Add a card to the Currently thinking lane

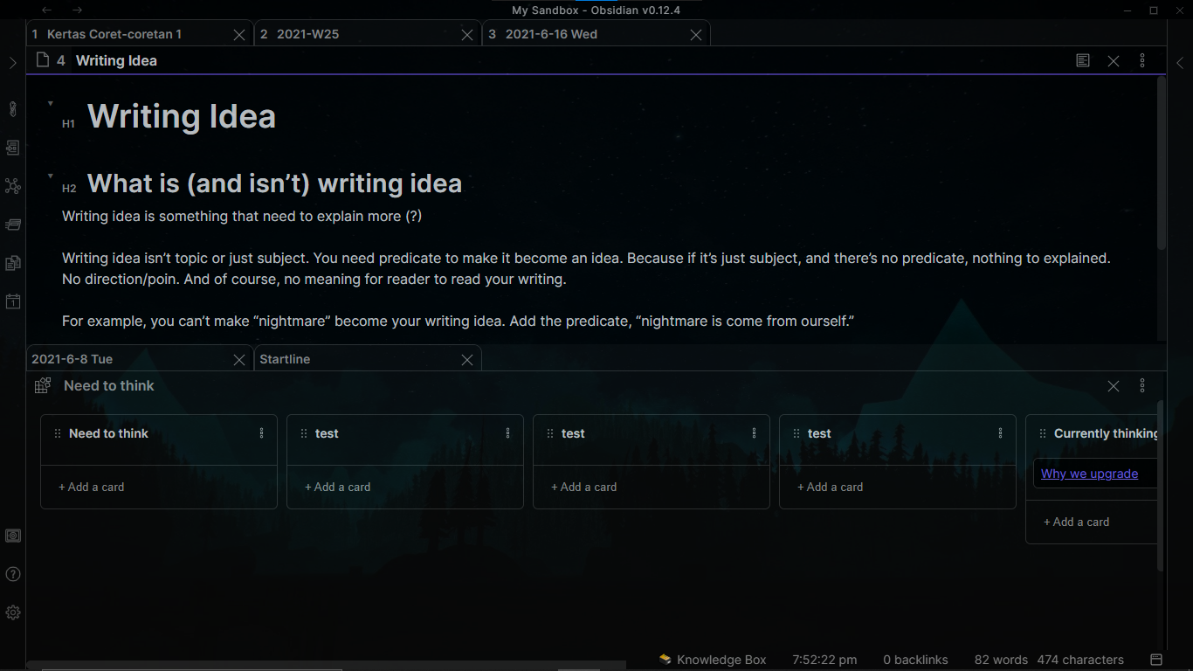coord(1077,522)
